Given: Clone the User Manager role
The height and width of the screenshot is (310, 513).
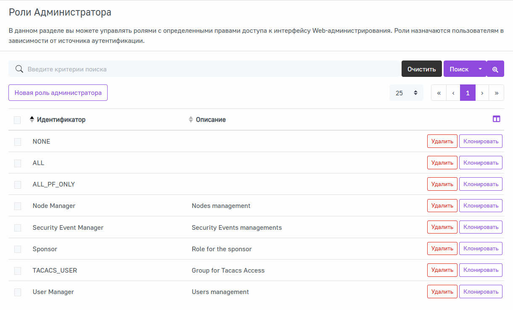Looking at the screenshot, I should [481, 292].
